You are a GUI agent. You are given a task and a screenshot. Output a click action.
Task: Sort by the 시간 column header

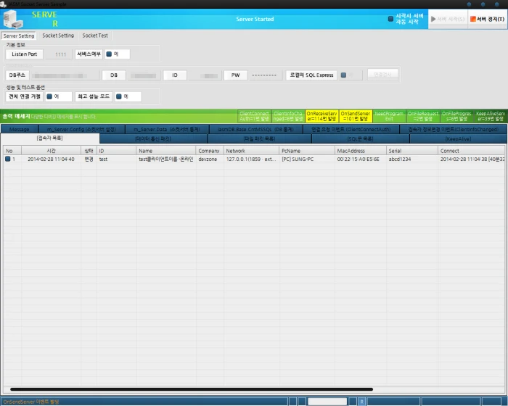tap(52, 151)
